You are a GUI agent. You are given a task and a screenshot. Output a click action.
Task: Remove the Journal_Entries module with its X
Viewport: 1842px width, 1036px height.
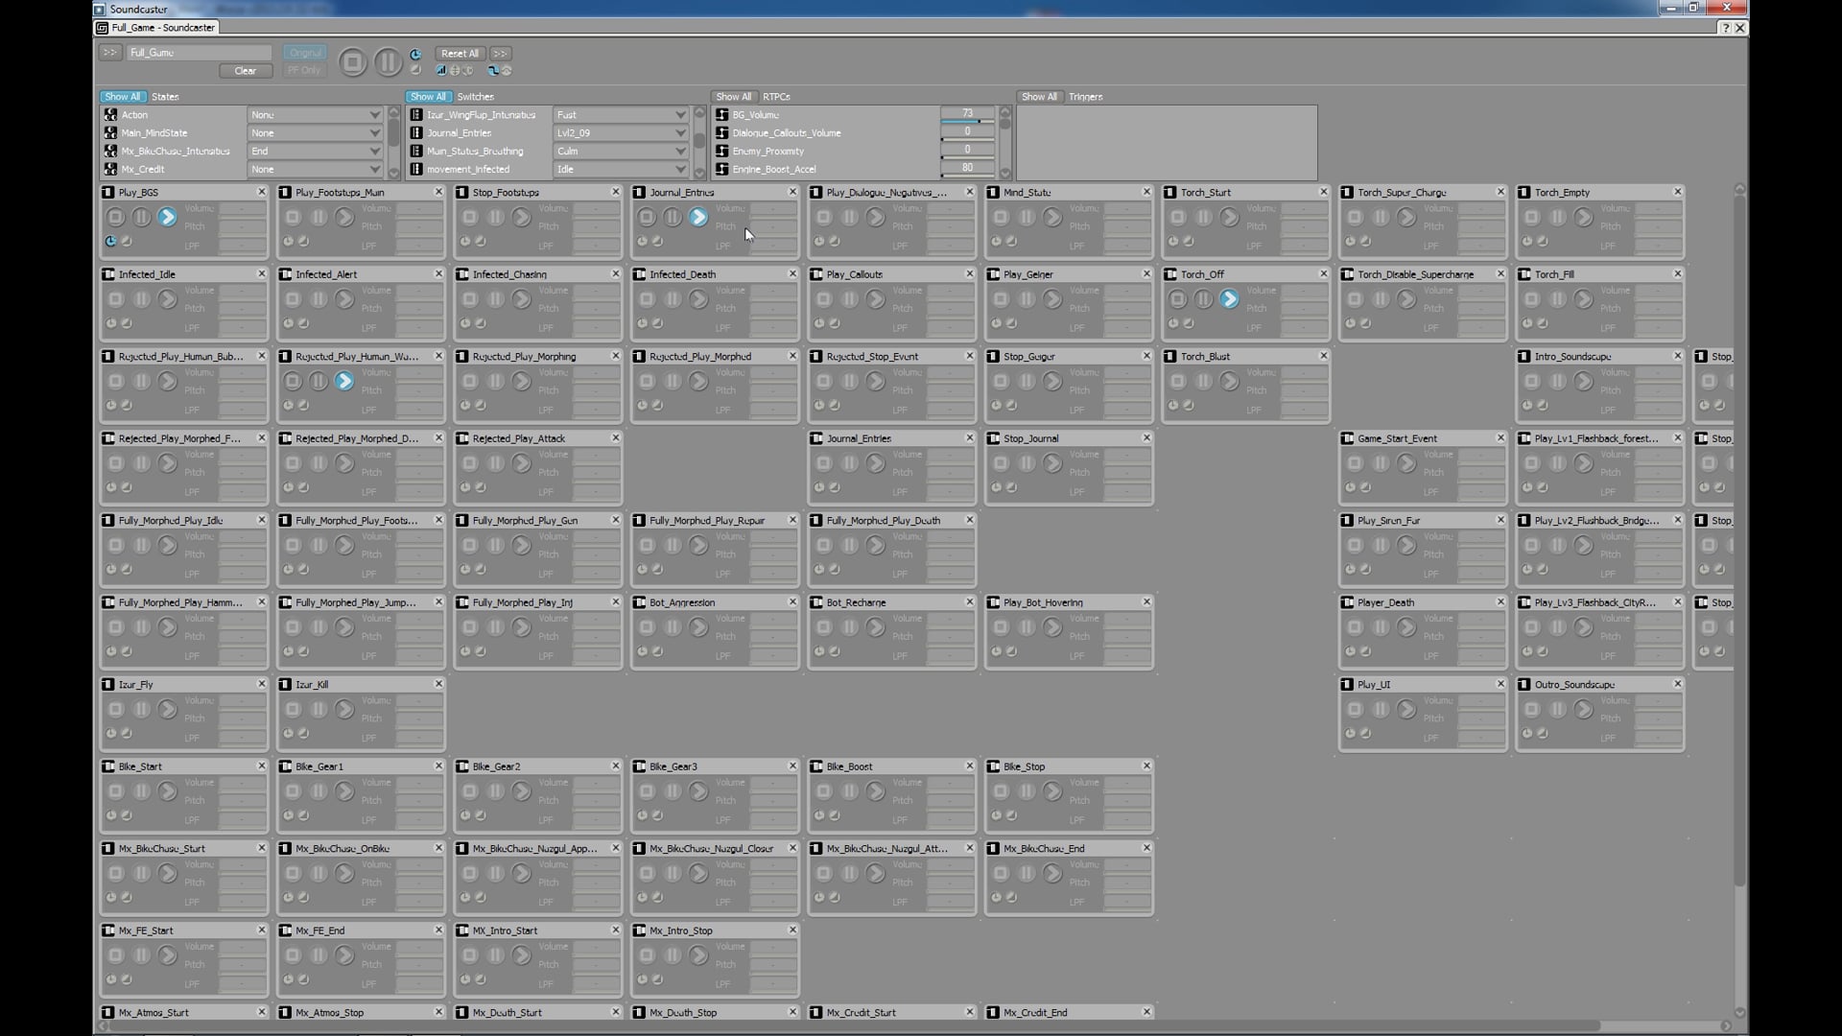[792, 192]
